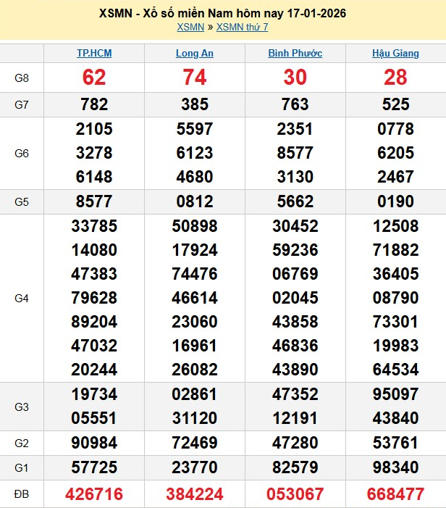Select the G8 row label
The width and height of the screenshot is (446, 508).
[x=22, y=78]
